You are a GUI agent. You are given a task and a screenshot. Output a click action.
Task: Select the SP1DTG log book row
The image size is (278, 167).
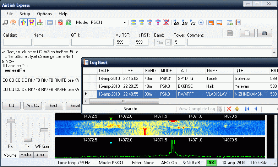[x=180, y=79]
